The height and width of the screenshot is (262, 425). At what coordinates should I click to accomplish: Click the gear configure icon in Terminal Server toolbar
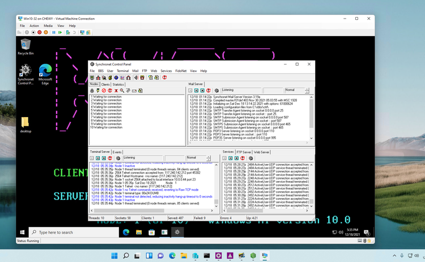point(118,158)
